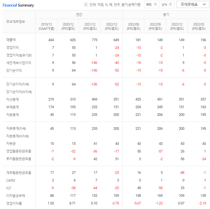This screenshot has width=210, height=209.
Task: Click the question mark icon next to 산식
Action: 170,5
